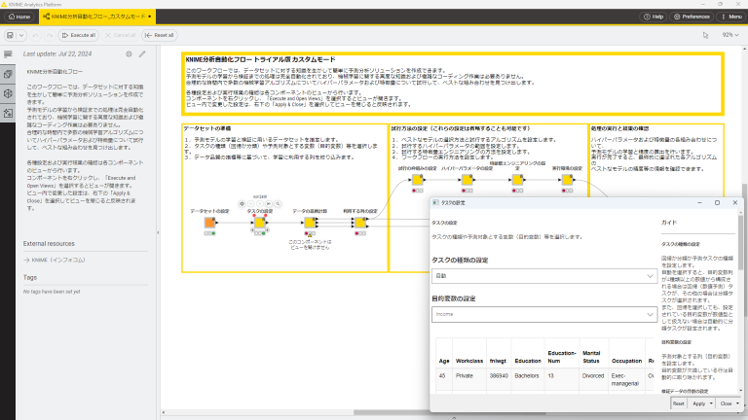Maximize the タスクの設定 dialog window
The image size is (748, 420).
coord(717,203)
